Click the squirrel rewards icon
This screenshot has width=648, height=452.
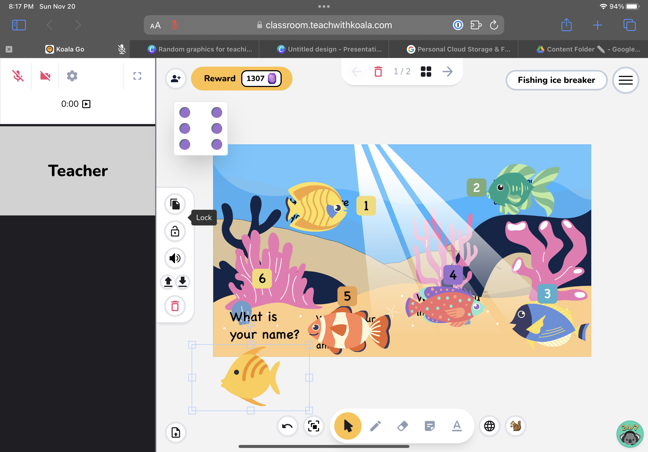coord(515,426)
